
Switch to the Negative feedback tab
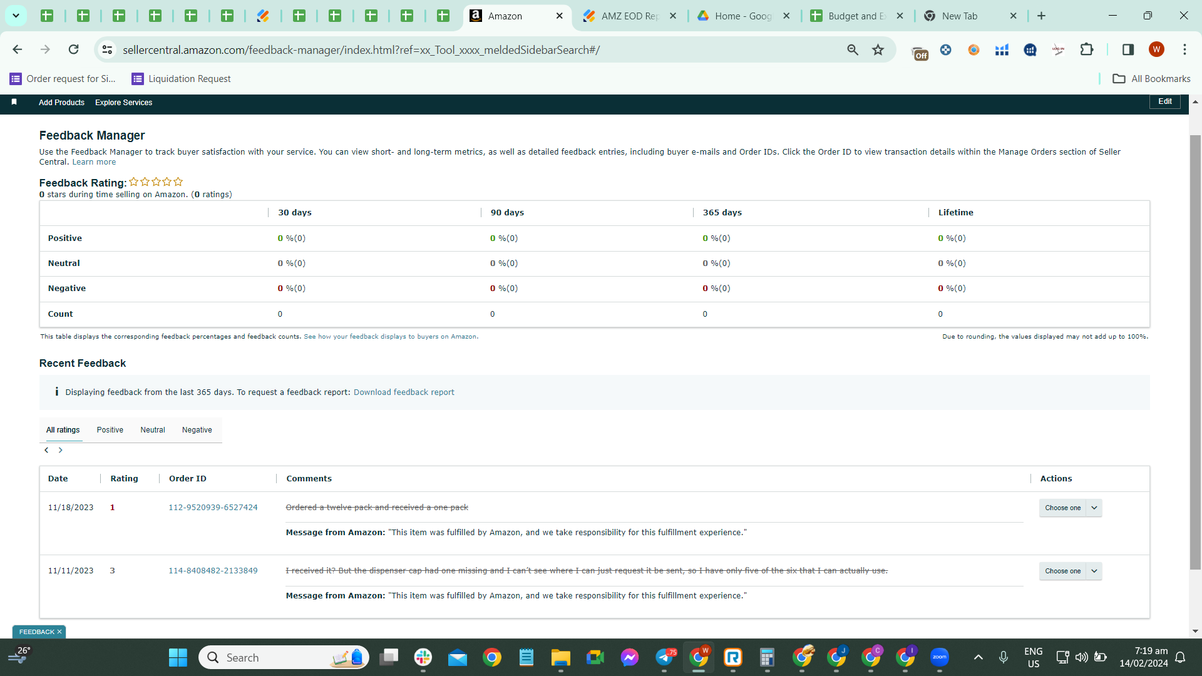[197, 430]
